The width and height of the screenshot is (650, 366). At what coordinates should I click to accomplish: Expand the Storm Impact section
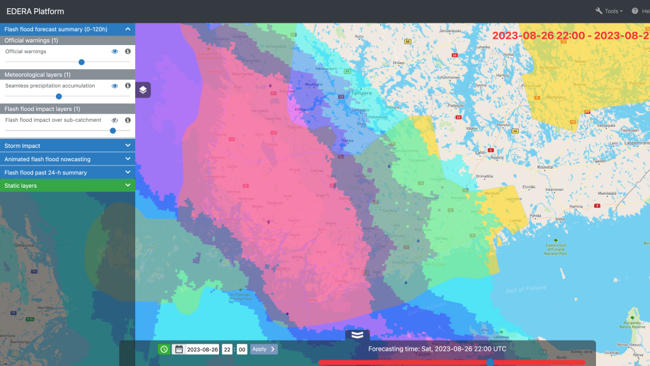pyautogui.click(x=67, y=146)
